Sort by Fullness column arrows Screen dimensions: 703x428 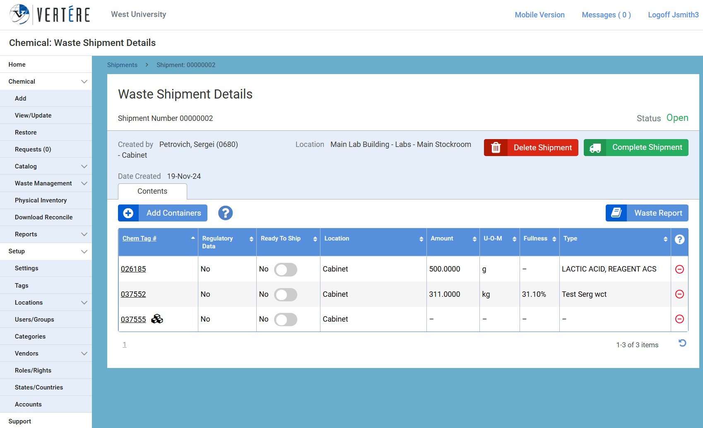pos(554,239)
